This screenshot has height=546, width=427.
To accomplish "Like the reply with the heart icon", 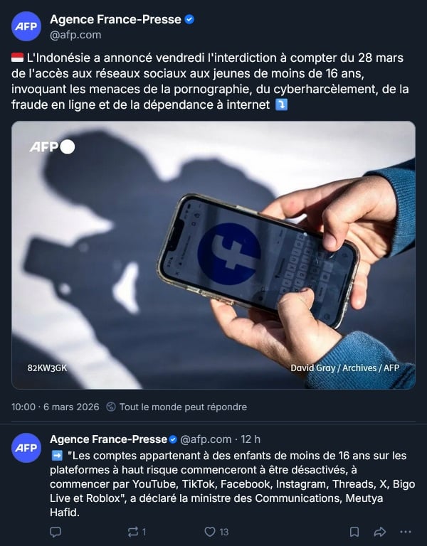I will click(x=209, y=532).
